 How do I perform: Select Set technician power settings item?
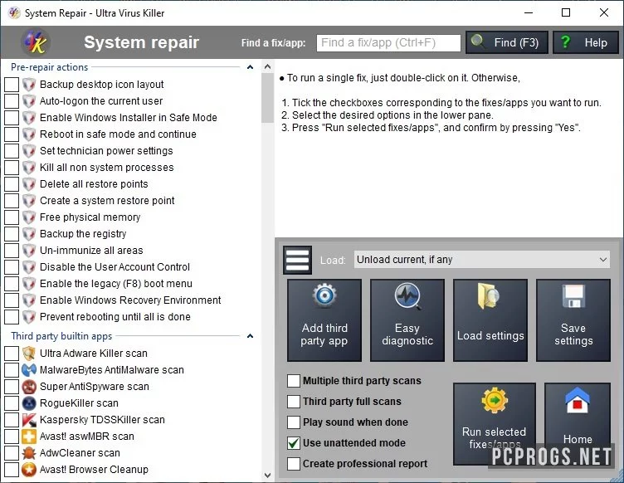point(106,151)
